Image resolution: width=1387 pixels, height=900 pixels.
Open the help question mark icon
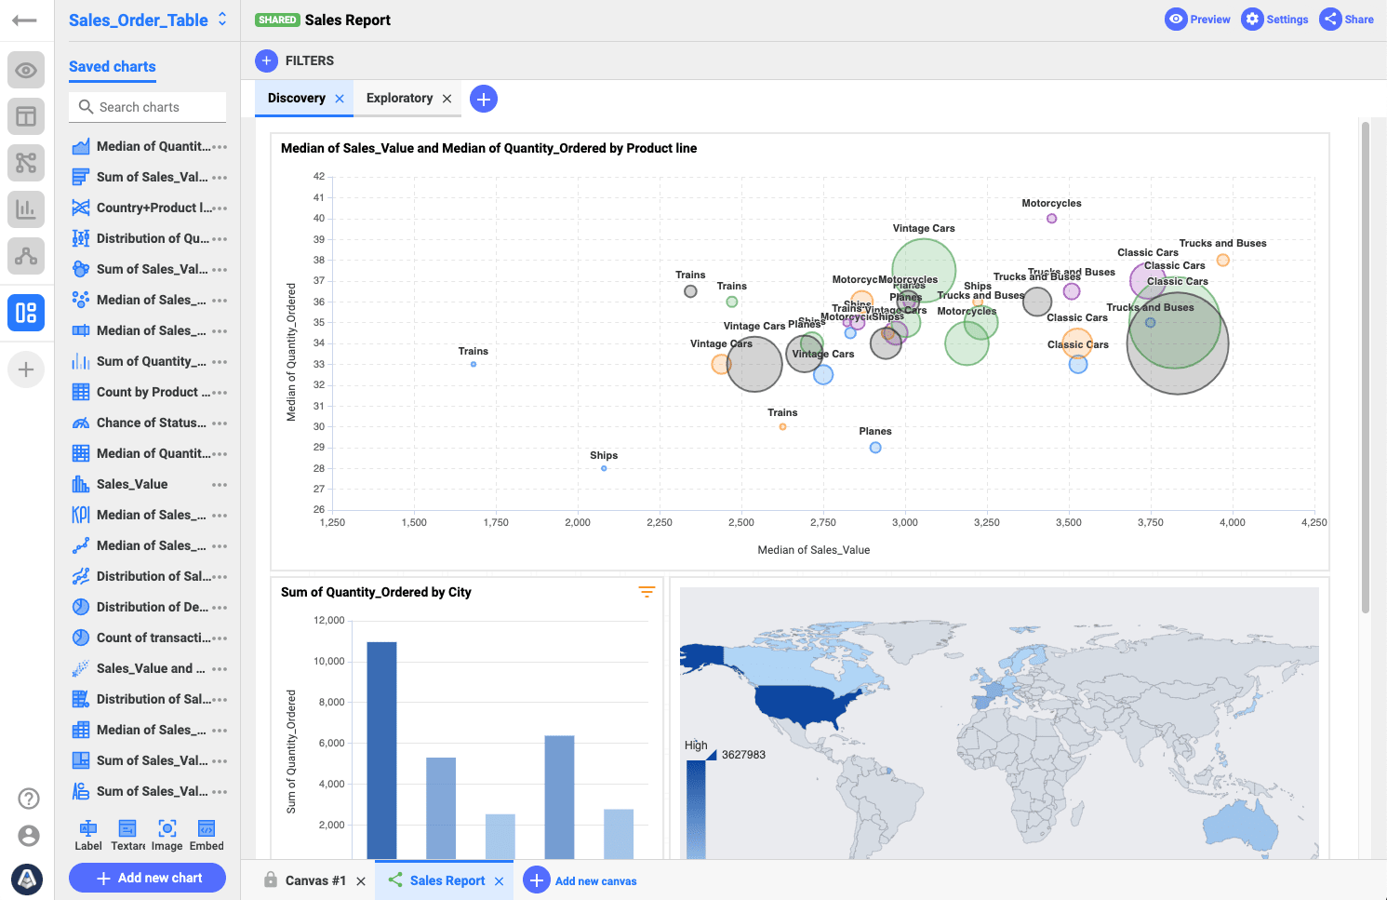click(x=29, y=799)
